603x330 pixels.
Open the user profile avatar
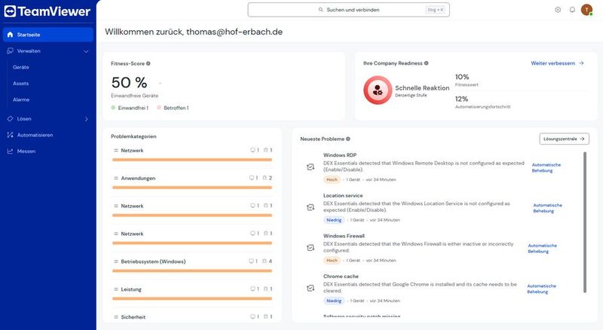tap(586, 10)
